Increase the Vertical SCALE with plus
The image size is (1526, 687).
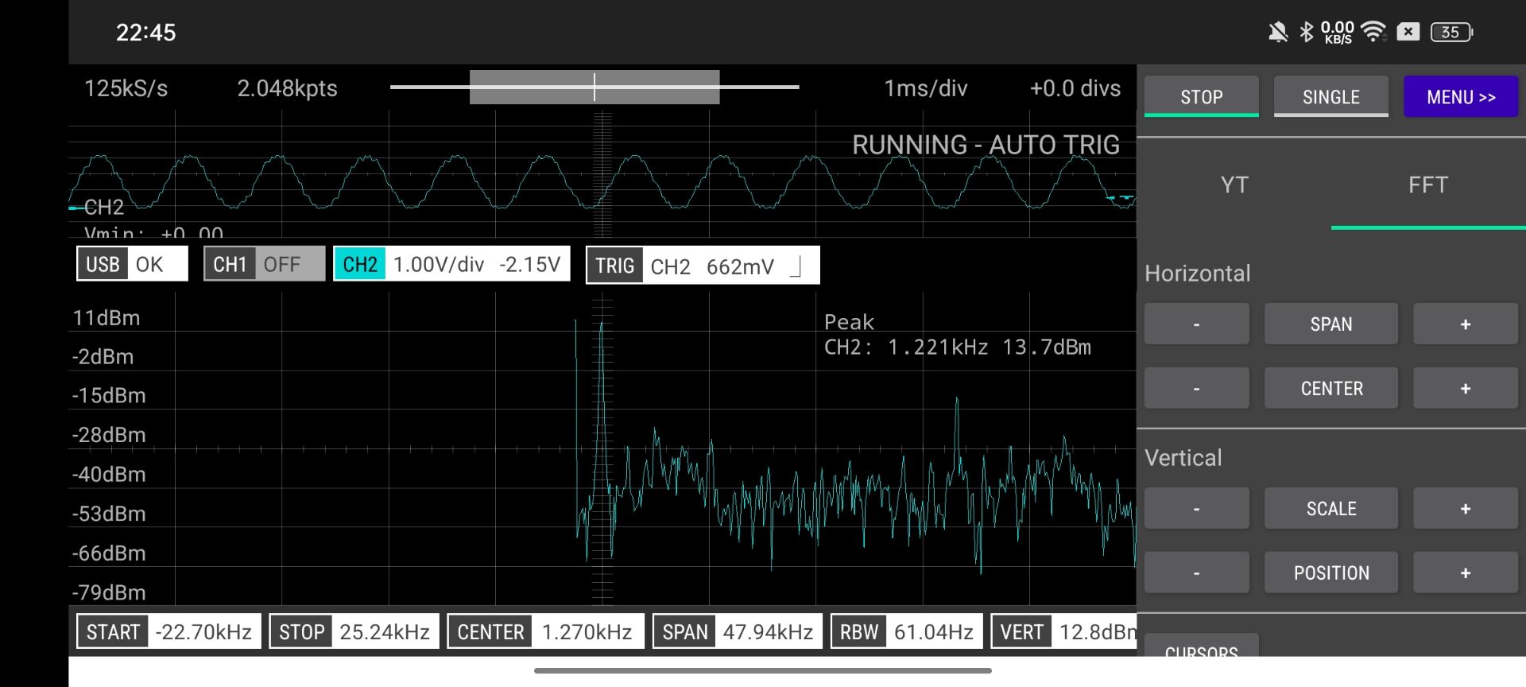click(1465, 508)
